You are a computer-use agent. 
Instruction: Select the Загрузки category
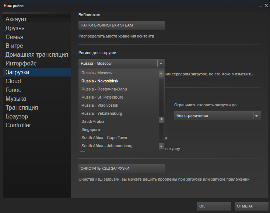click(x=37, y=72)
